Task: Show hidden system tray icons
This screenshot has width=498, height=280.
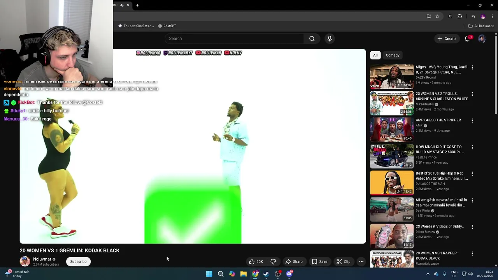Action: click(x=428, y=274)
